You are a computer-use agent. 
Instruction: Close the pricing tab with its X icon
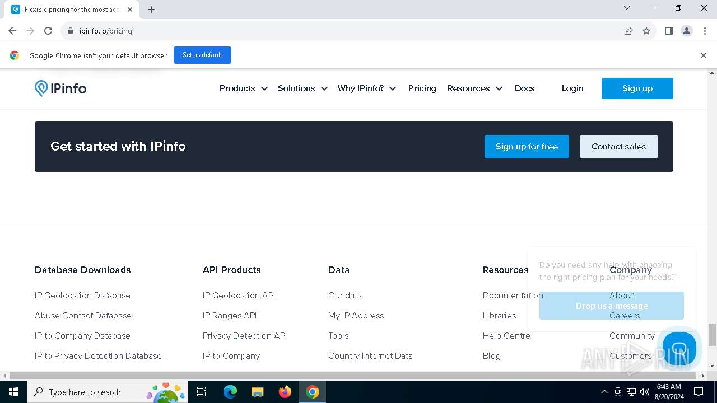(x=130, y=10)
